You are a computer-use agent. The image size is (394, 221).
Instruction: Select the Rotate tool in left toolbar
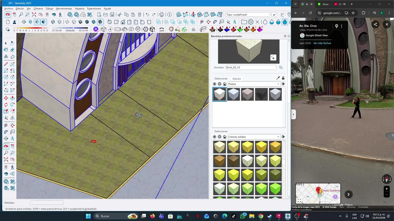point(6,104)
